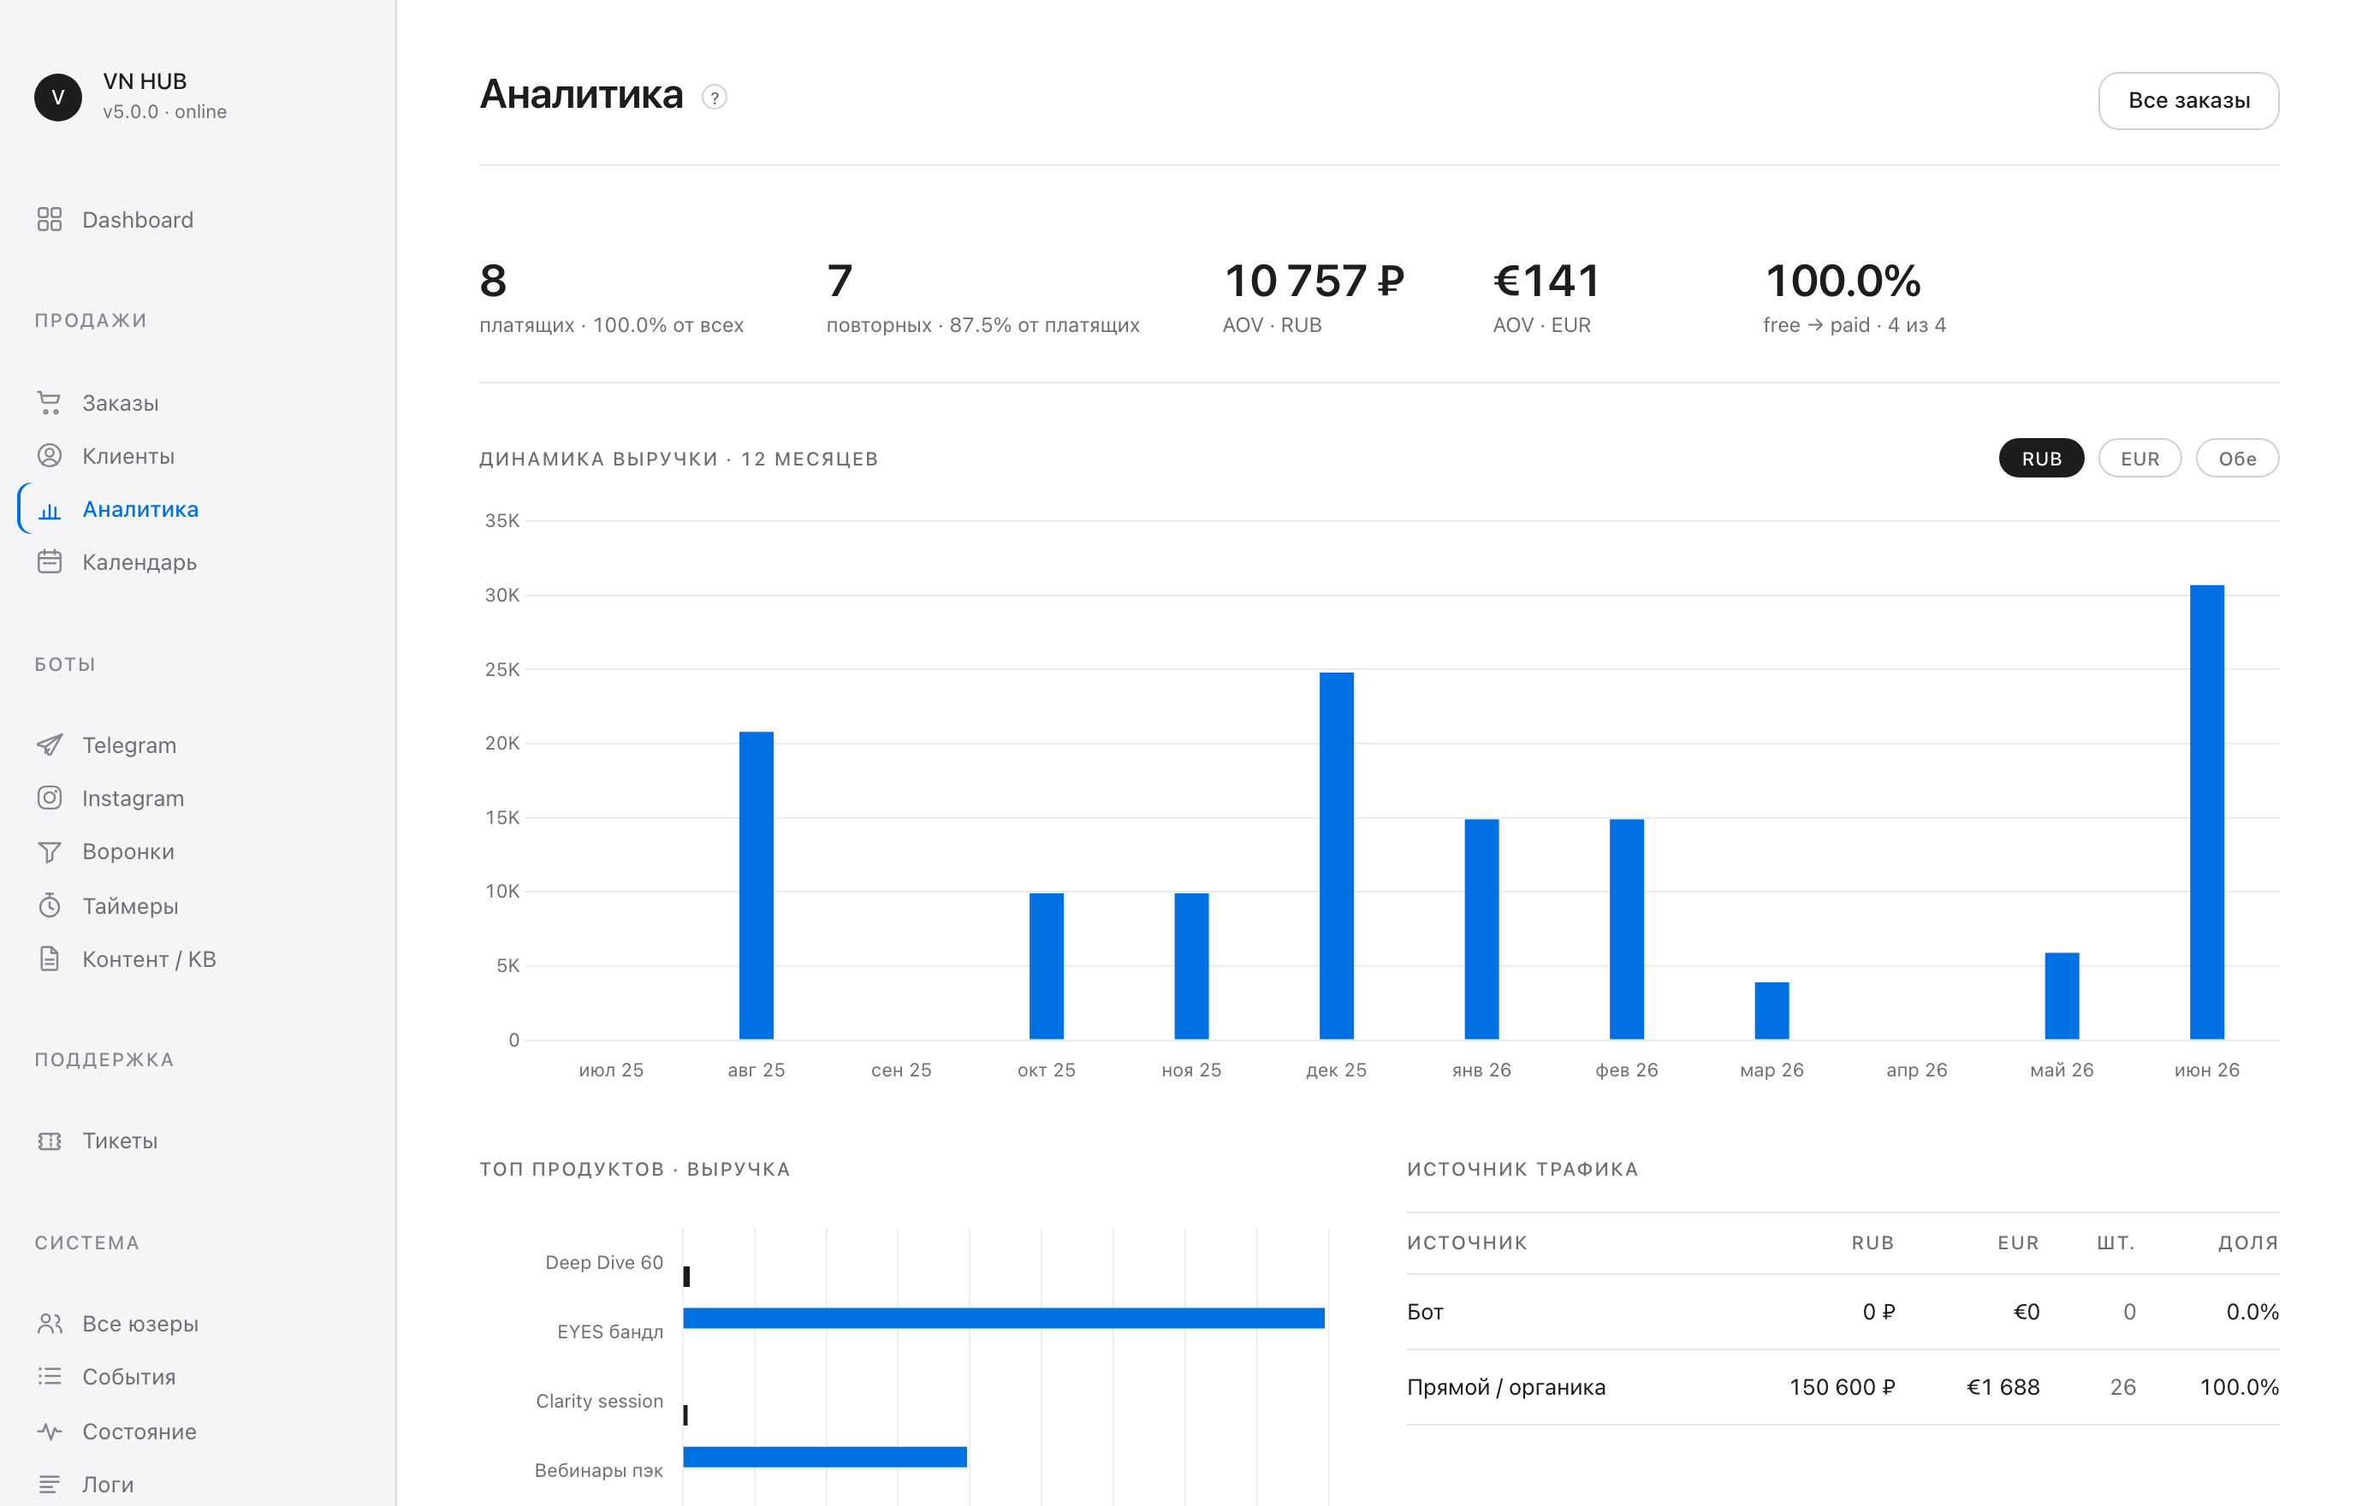The width and height of the screenshot is (2362, 1506).
Task: Click the мар 26 revenue bar
Action: [x=1771, y=1011]
